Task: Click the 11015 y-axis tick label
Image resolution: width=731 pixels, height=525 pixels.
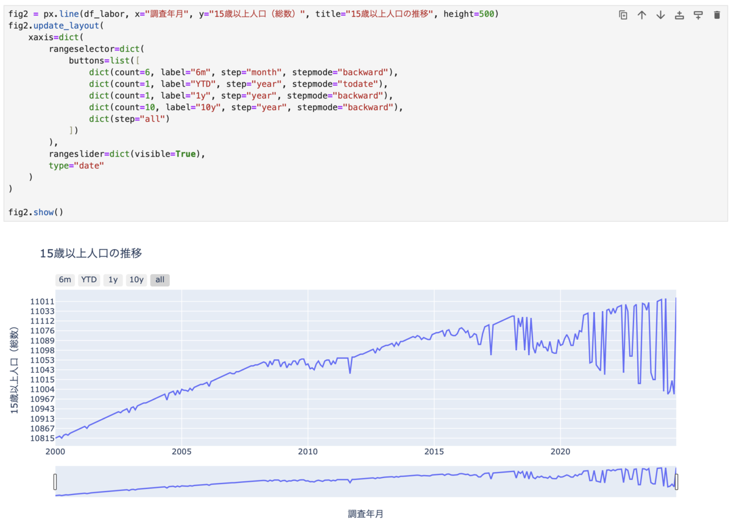Action: (x=42, y=379)
